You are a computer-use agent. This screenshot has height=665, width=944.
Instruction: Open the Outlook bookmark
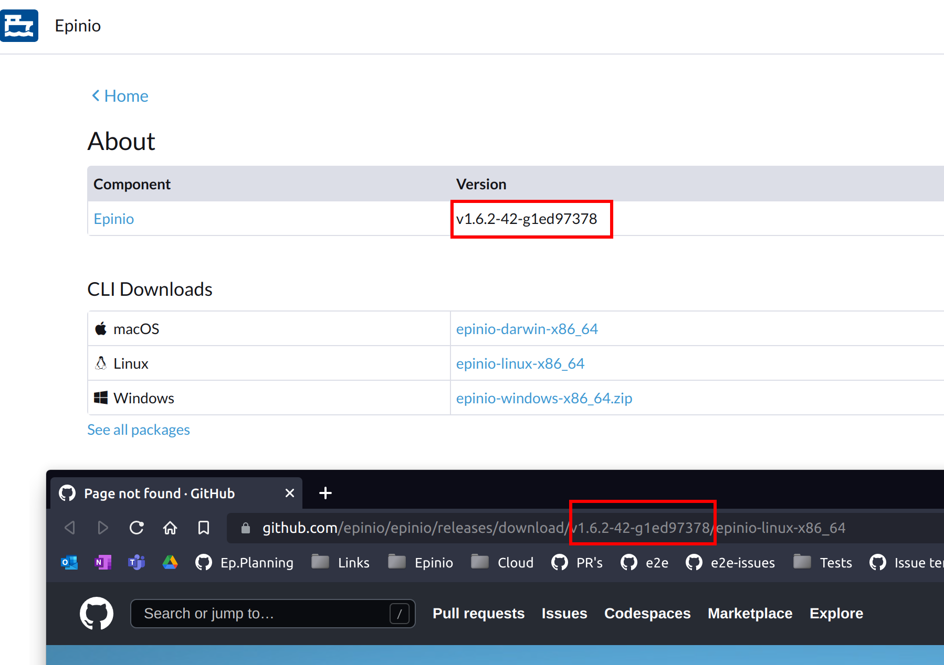click(69, 562)
